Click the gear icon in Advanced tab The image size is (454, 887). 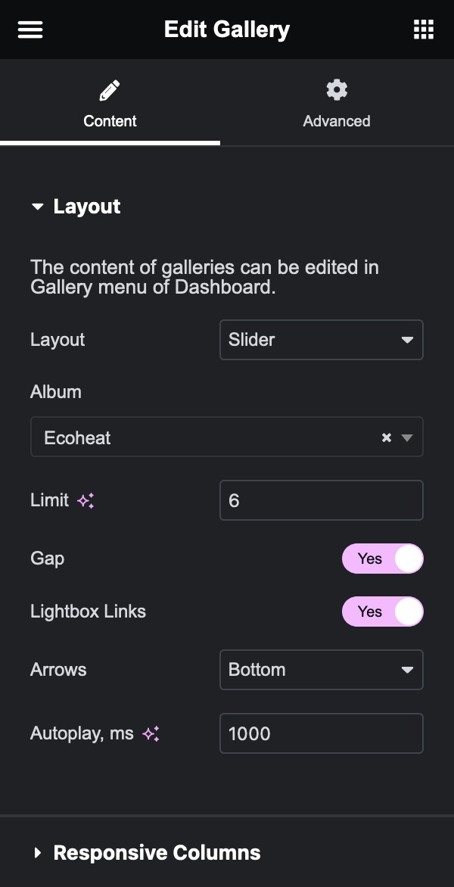click(x=337, y=91)
